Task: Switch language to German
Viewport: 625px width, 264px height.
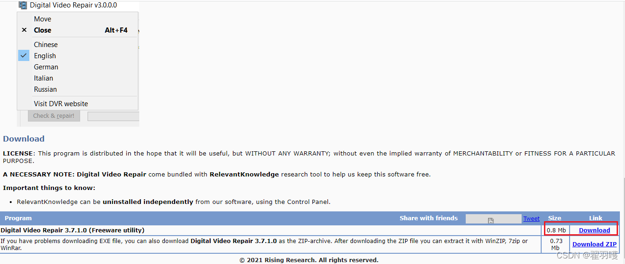Action: pos(77,67)
